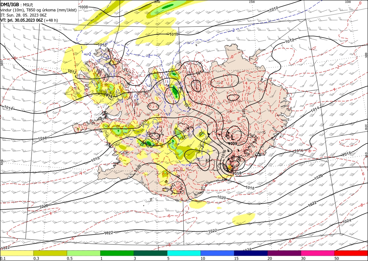Select the navy 15–20 legend swatch
Viewport: 368px width, 261px height.
click(251, 253)
